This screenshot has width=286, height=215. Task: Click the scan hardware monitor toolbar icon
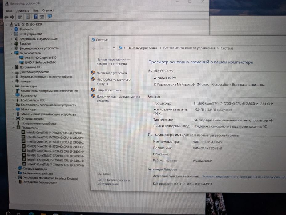tap(50, 17)
